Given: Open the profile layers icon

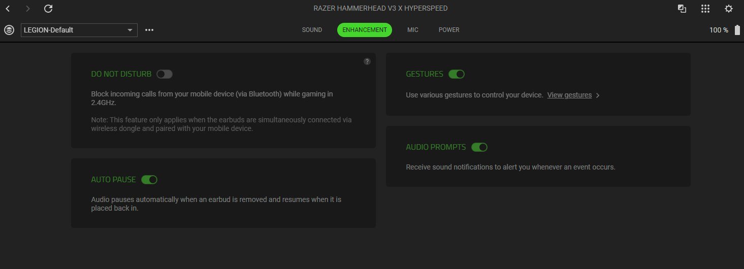Looking at the screenshot, I should click(x=9, y=30).
